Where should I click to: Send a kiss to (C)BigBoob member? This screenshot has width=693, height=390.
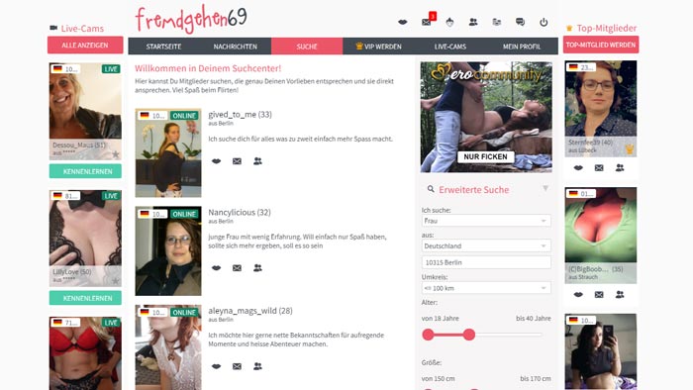(578, 295)
